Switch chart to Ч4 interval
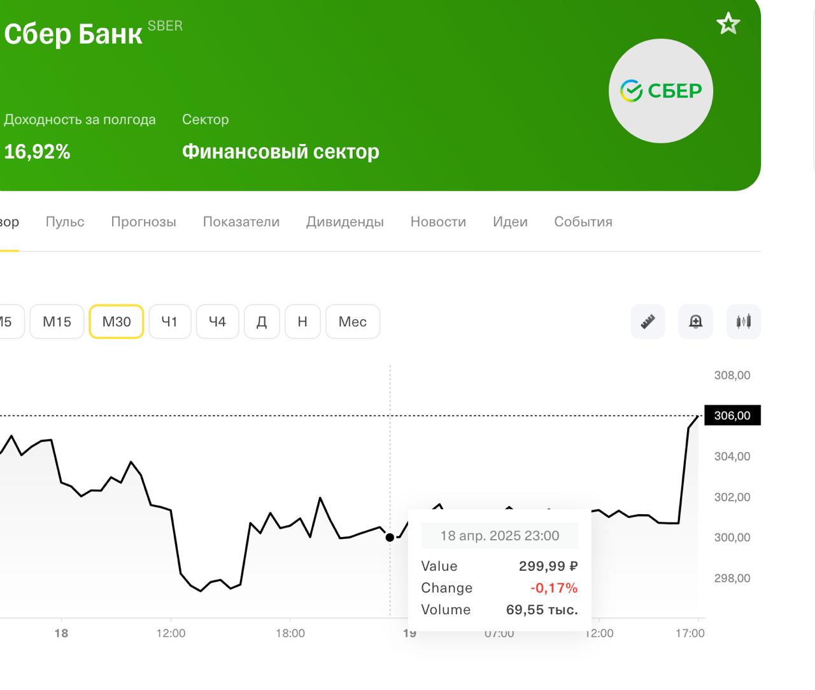This screenshot has height=690, width=815. [x=217, y=322]
